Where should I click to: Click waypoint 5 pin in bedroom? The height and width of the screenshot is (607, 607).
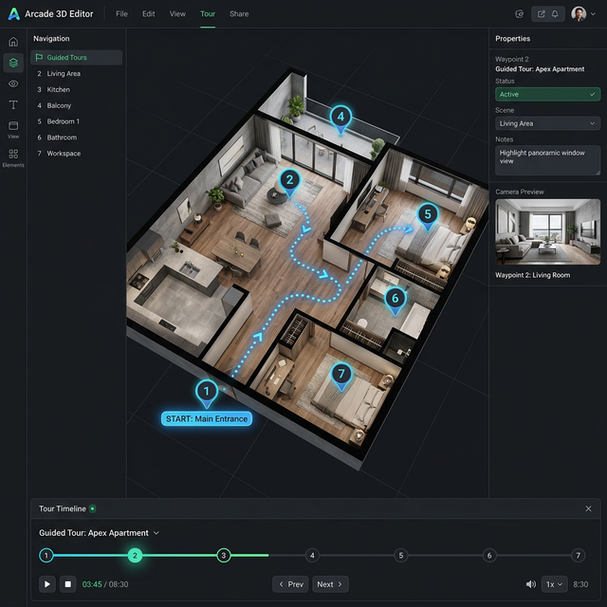[x=428, y=215]
